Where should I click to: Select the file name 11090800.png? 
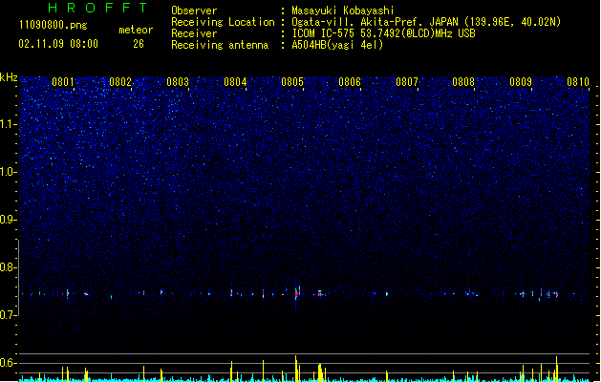pos(54,25)
